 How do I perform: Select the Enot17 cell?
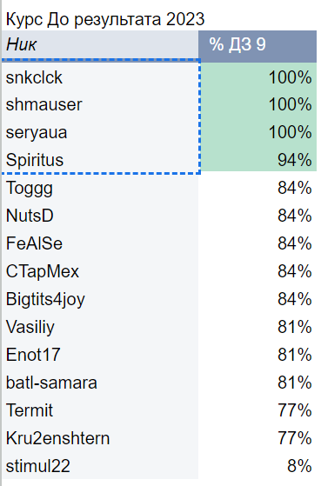pos(100,355)
